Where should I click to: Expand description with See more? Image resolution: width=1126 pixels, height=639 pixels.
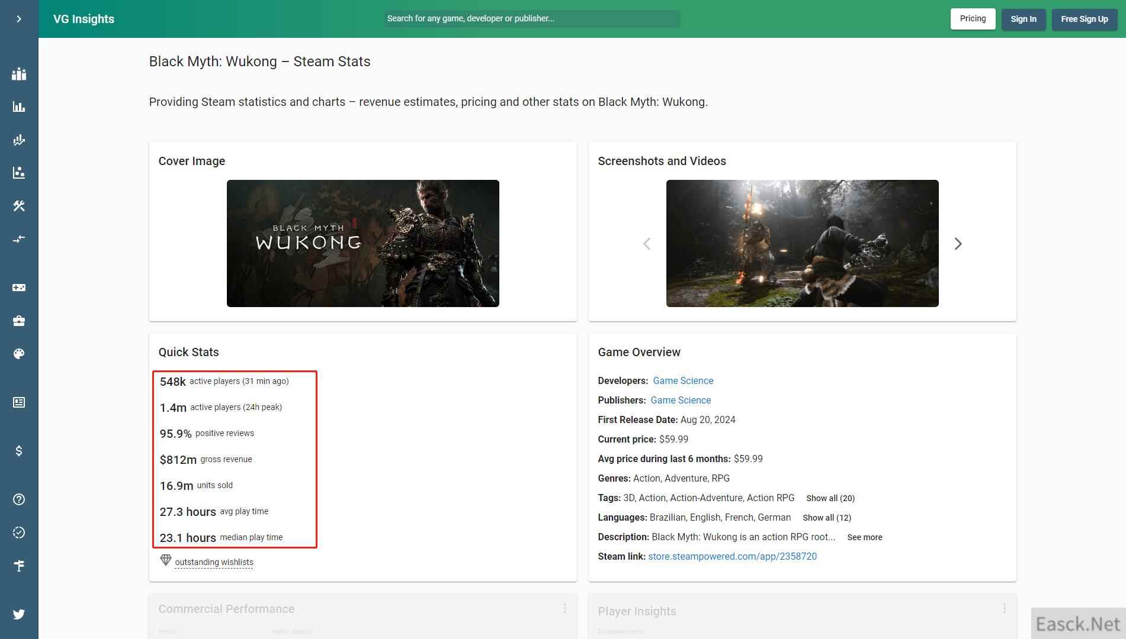pos(864,537)
